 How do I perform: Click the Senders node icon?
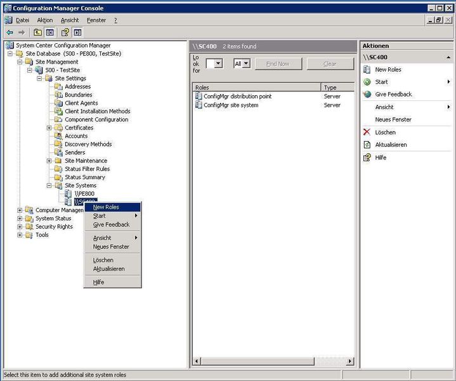(58, 152)
